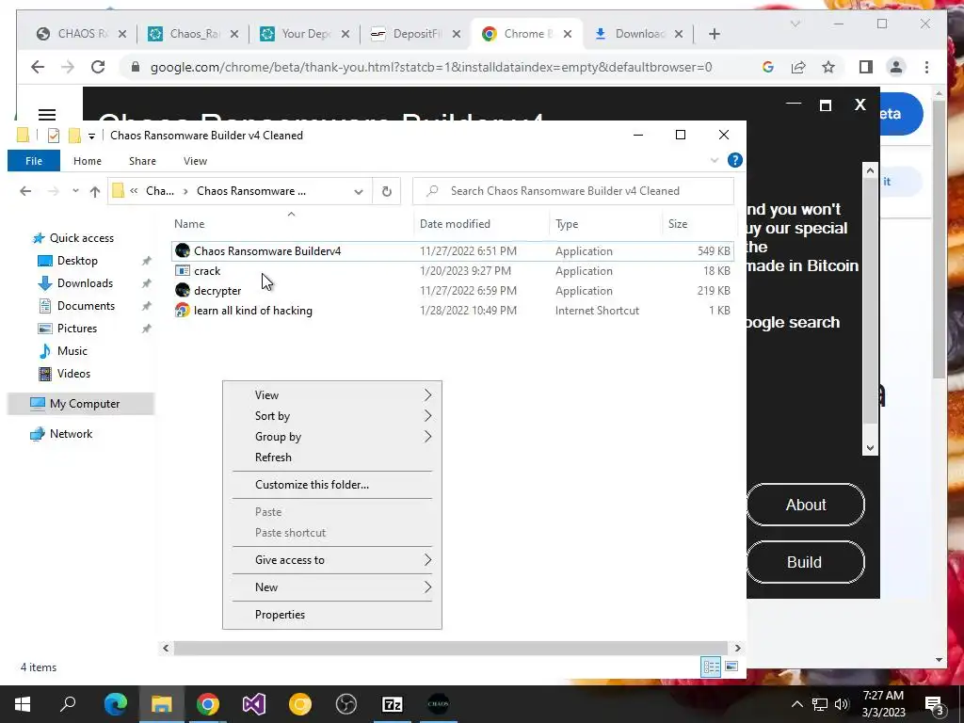
Task: Expand View submenu in context menu
Action: (x=428, y=395)
